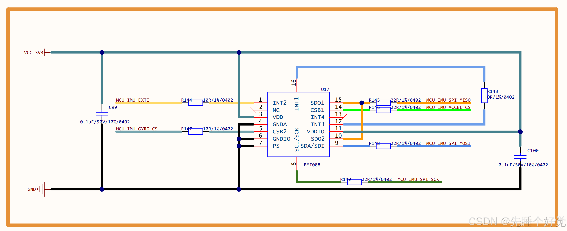Screen dimensions: 567x231
Task: Click the GNDA pin label
Action: (x=280, y=124)
